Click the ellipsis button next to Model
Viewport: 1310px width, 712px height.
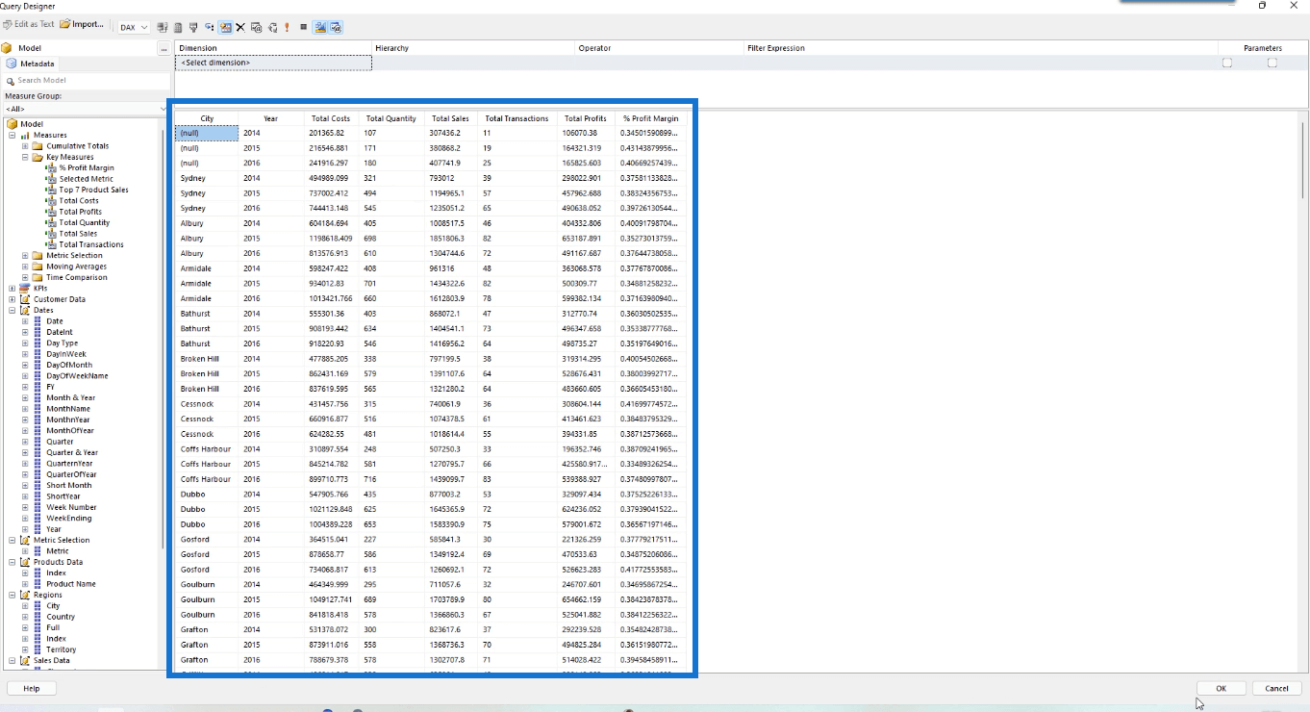click(x=164, y=48)
